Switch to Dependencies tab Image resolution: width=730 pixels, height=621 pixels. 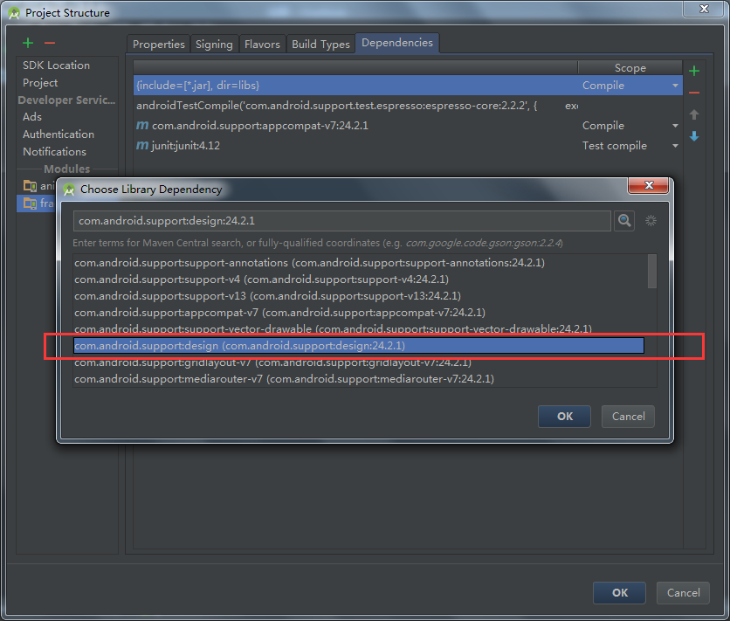click(x=397, y=43)
